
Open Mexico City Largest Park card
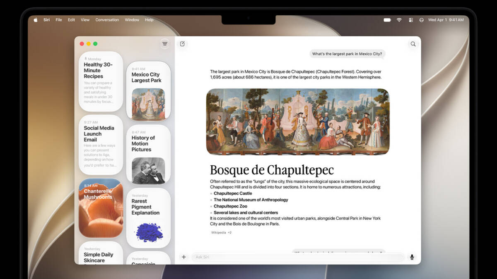(148, 91)
